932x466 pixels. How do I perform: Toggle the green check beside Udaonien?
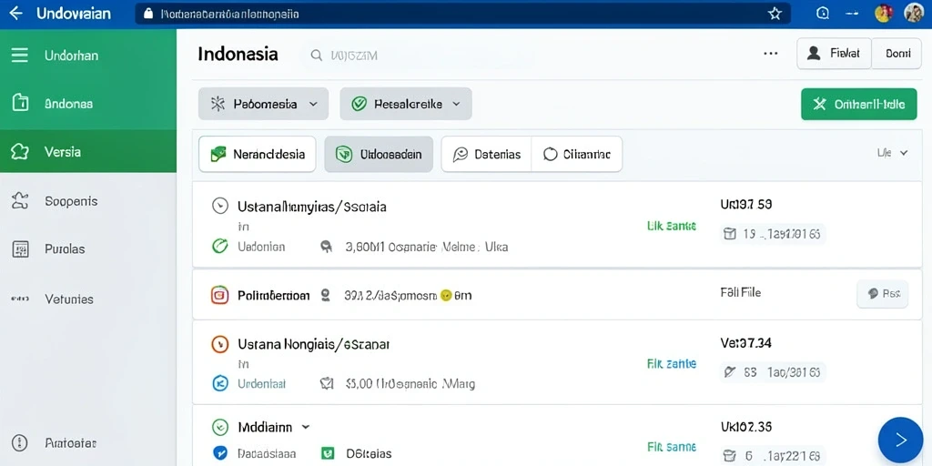coord(220,246)
